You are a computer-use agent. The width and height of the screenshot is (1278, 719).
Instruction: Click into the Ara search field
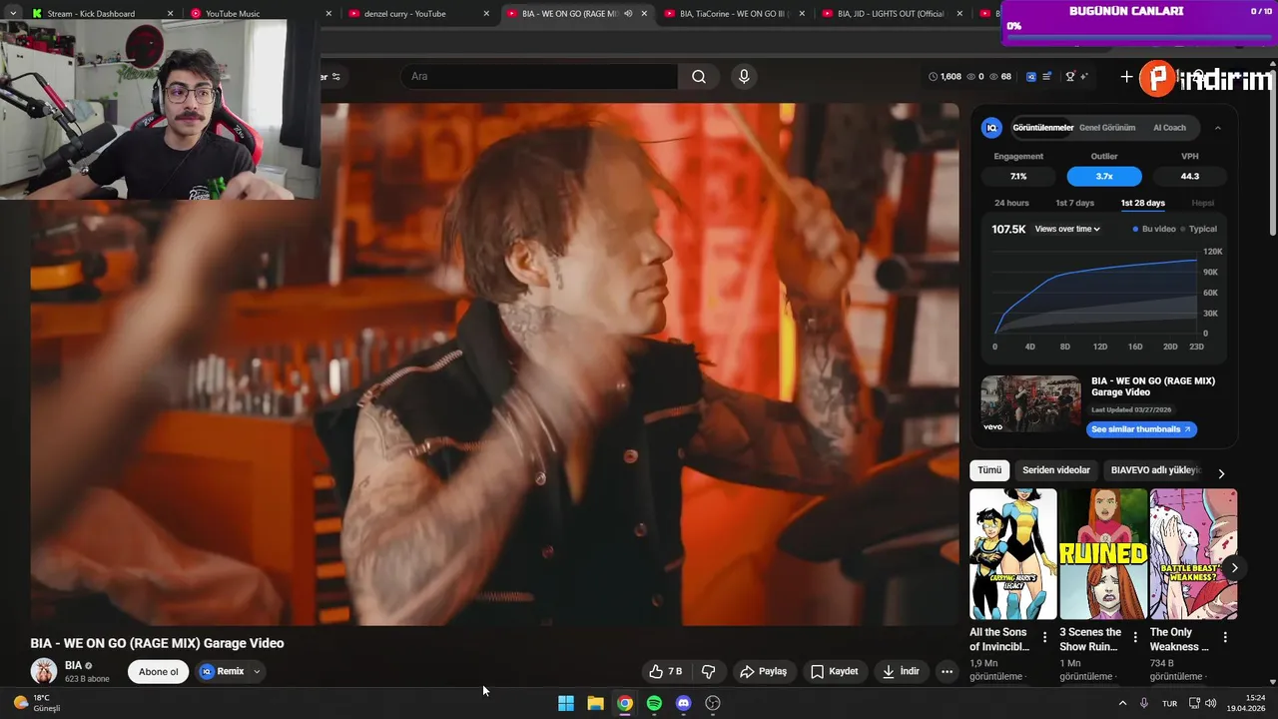pyautogui.click(x=539, y=77)
